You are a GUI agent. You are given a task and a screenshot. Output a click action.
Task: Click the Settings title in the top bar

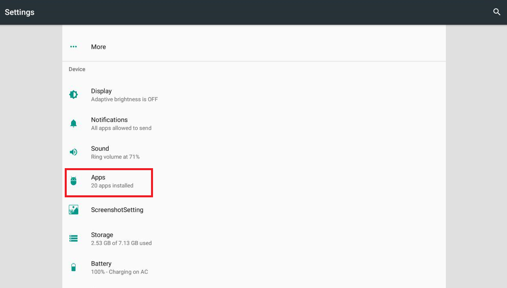[x=20, y=12]
